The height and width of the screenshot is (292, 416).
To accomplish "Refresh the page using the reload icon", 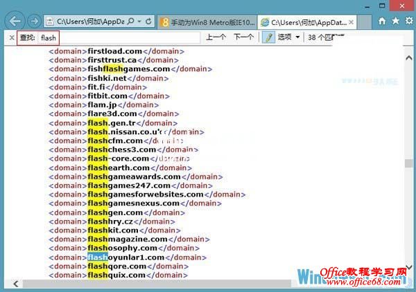I will 148,21.
